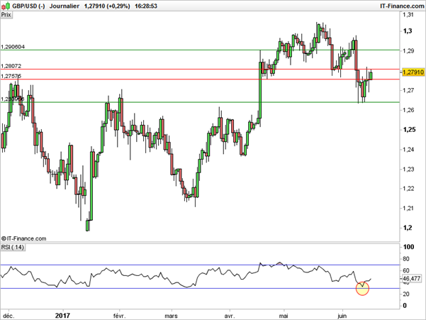
Task: Click the 1,3 price axis label
Action: tap(408, 31)
